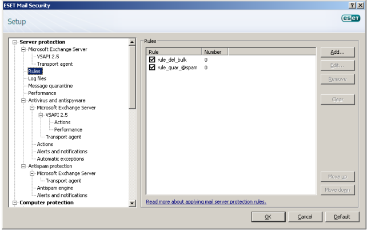Select Transport agent under Server protection
Viewport: 367px width, 230px height.
(55, 64)
